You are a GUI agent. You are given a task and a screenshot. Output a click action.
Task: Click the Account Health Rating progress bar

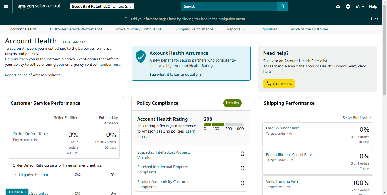[224, 125]
